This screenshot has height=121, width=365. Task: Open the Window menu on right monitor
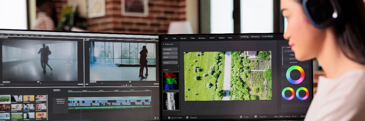202,38
